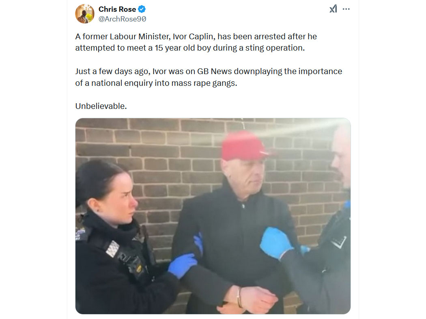The image size is (426, 319).
Task: Click the word "Unbelievable." in the post
Action: click(101, 106)
